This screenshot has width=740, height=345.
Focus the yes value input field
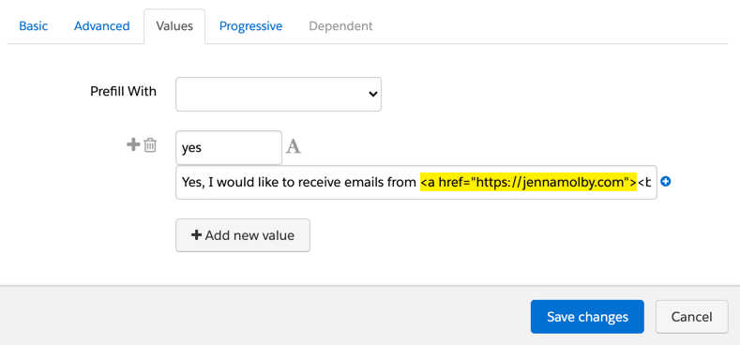[x=229, y=148]
